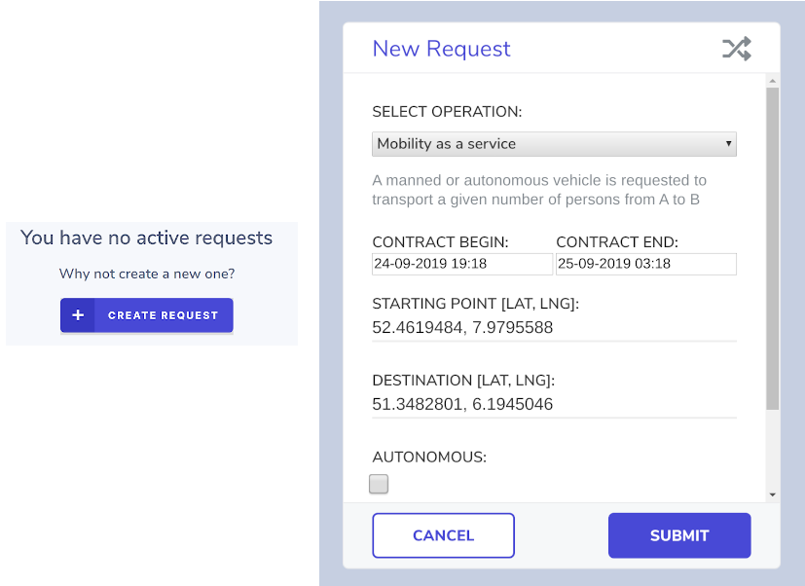Image resolution: width=805 pixels, height=586 pixels.
Task: Click the plus icon on Create Request
Action: (x=78, y=314)
